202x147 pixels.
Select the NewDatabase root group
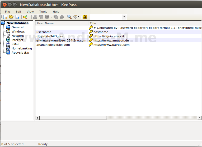18,23
